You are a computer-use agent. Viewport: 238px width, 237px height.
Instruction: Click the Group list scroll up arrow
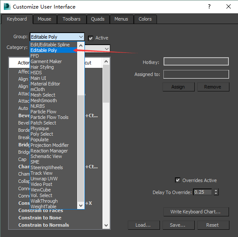(81, 46)
